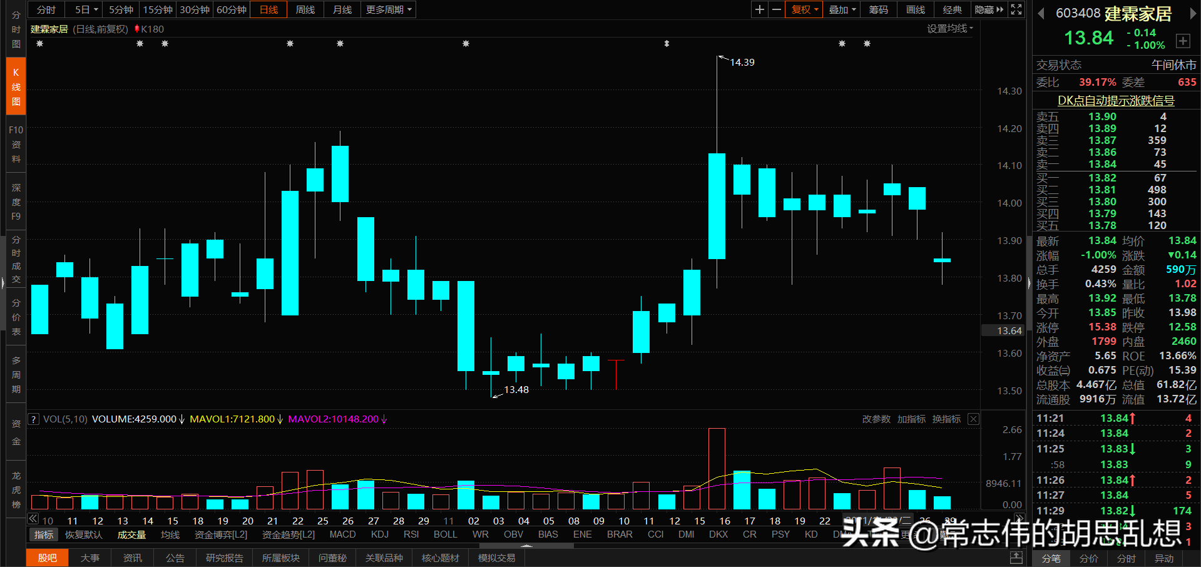The width and height of the screenshot is (1201, 567).
Task: Open the 筹码 chip distribution view
Action: (877, 9)
